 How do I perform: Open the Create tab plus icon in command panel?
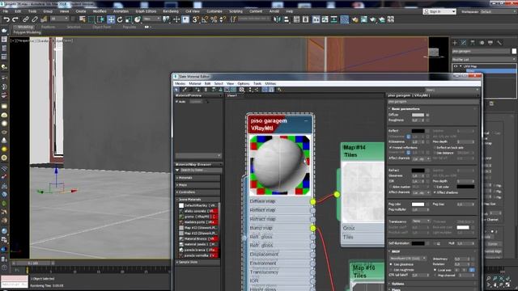tap(455, 43)
